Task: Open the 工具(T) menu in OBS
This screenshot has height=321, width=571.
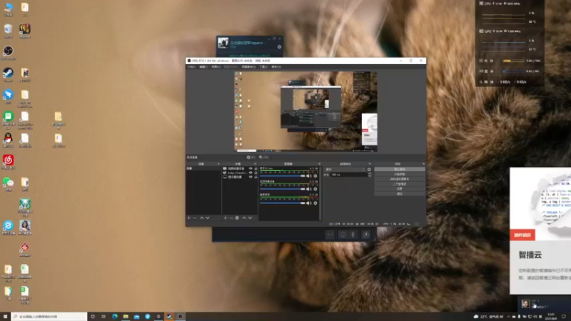Action: click(263, 66)
